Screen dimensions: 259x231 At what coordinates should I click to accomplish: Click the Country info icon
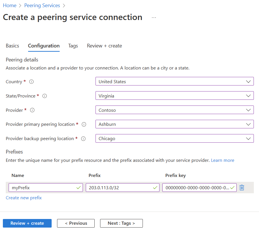pyautogui.click(x=31, y=82)
